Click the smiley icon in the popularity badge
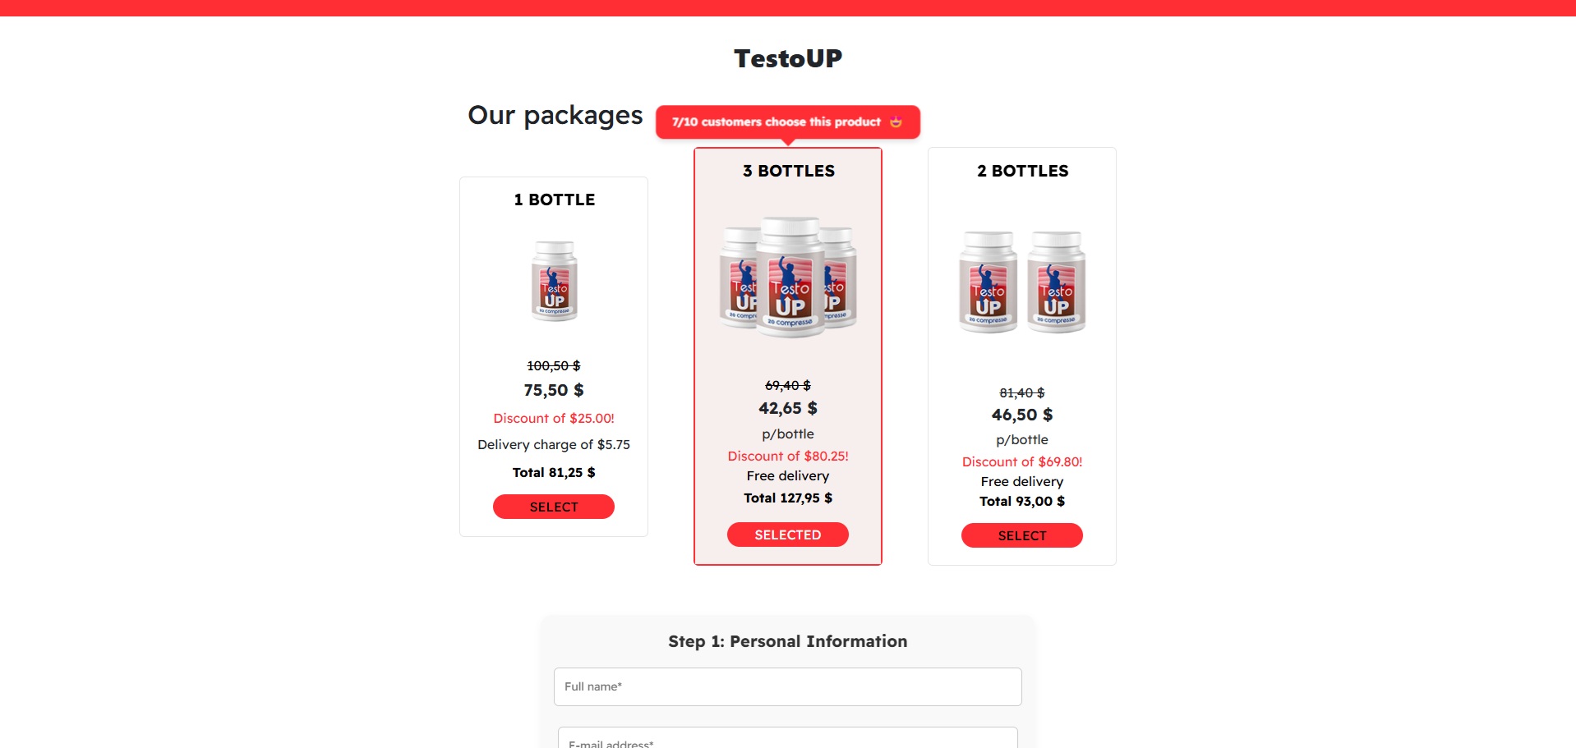 896,122
